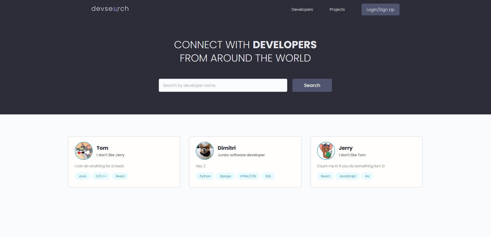This screenshot has width=491, height=237.
Task: Select the C/C++ skill tag
Action: (101, 176)
